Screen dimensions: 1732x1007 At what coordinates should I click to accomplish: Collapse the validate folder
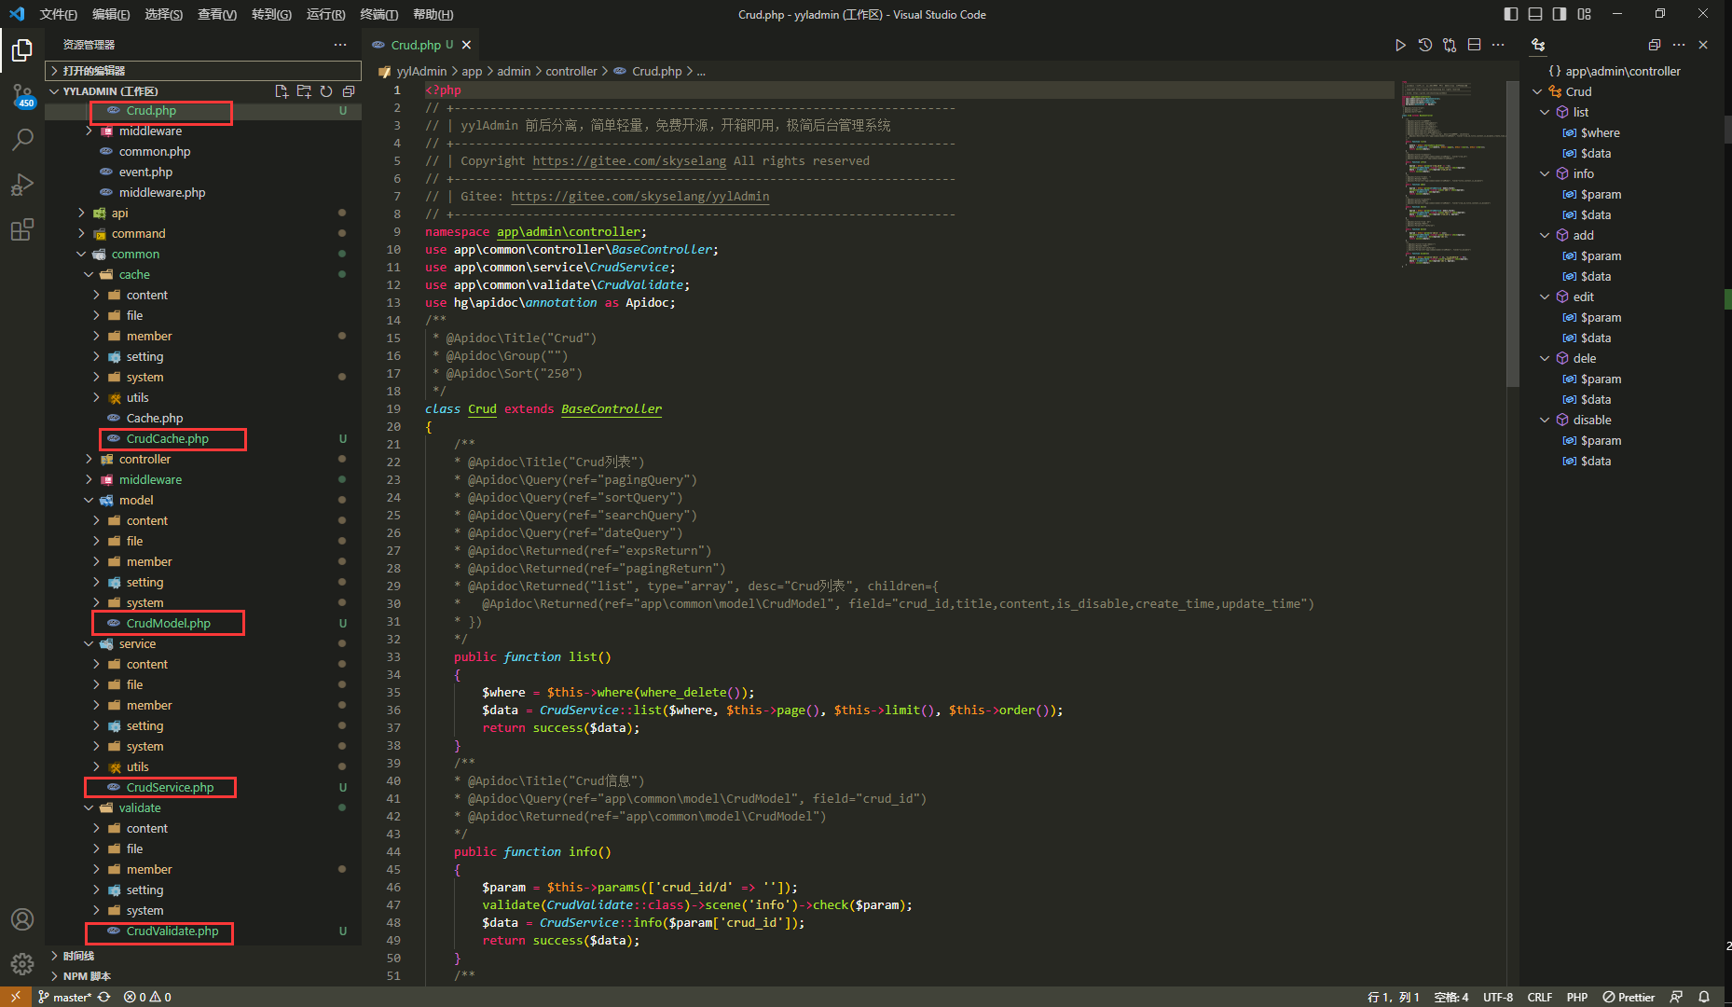coord(140,808)
